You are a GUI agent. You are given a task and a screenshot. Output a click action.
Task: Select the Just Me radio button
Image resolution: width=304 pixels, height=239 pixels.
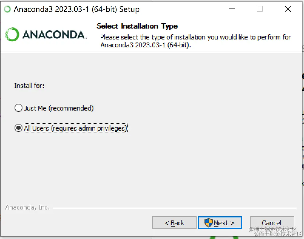click(18, 108)
